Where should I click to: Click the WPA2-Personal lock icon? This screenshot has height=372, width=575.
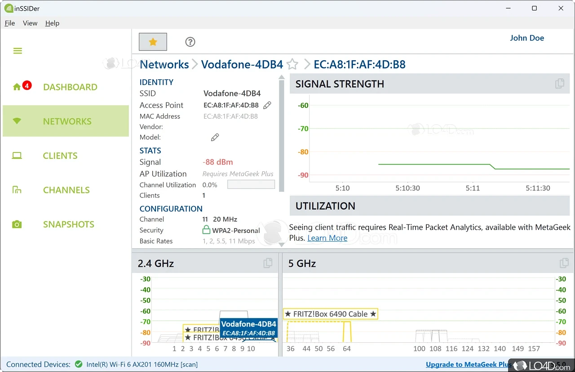(206, 230)
